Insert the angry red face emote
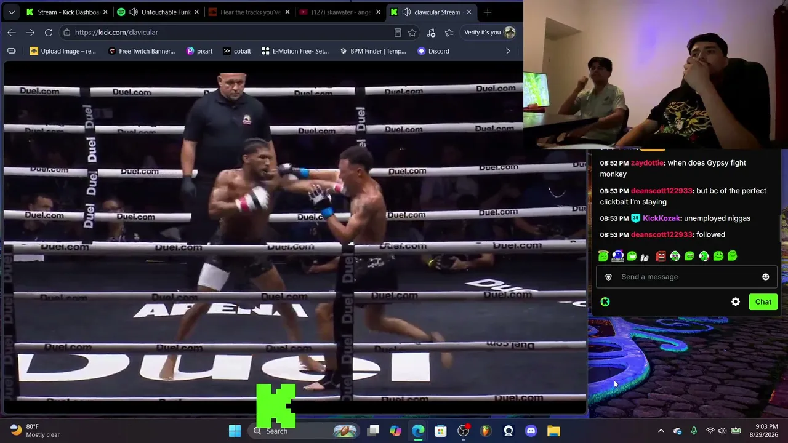Screen dimensions: 788x443 (x=661, y=257)
